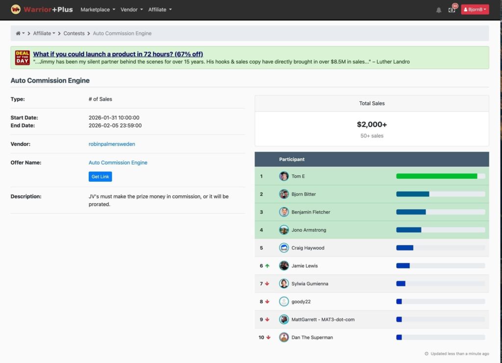Expand the home breadcrumb dropdown
This screenshot has height=363, width=502.
pos(20,33)
